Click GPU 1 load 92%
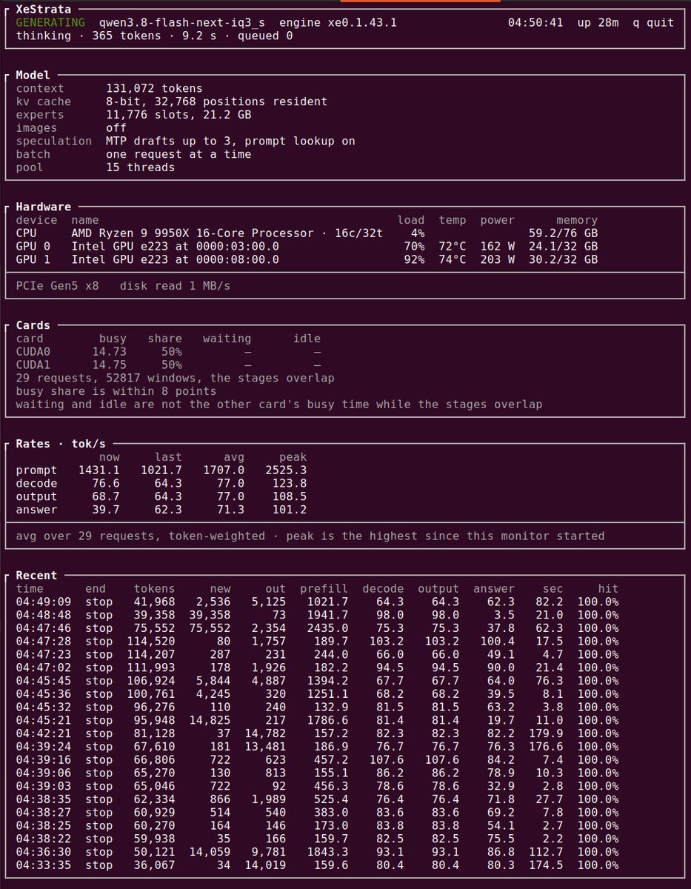This screenshot has width=691, height=889. [x=414, y=260]
